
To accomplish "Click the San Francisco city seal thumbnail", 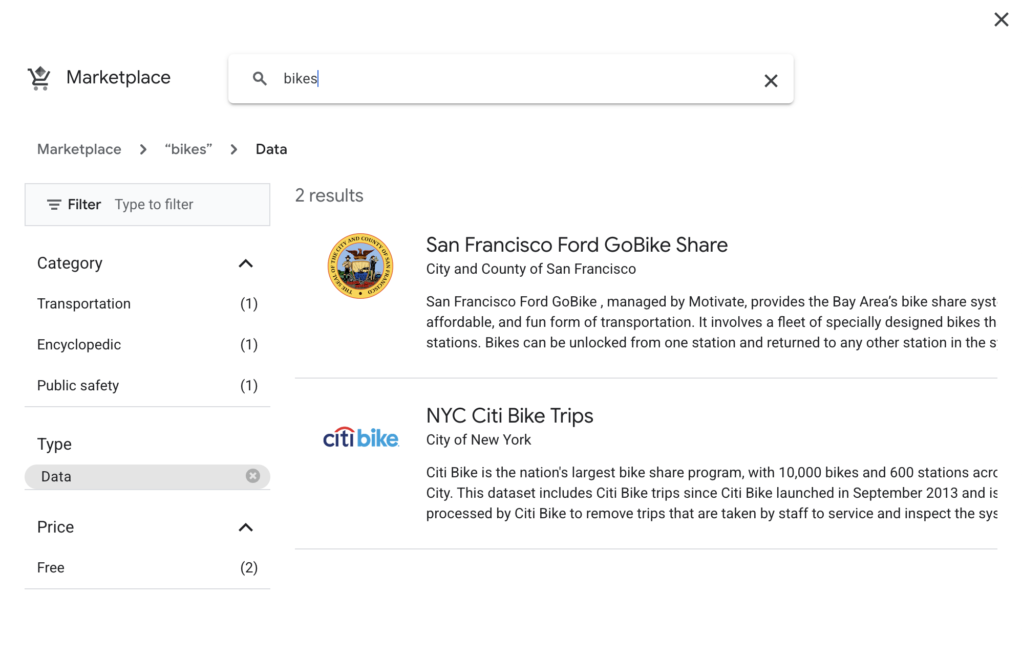I will (360, 266).
